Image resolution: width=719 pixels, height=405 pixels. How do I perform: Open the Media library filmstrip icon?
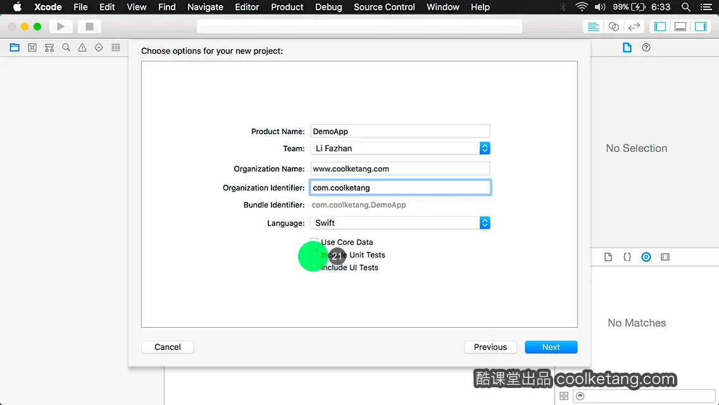(665, 257)
